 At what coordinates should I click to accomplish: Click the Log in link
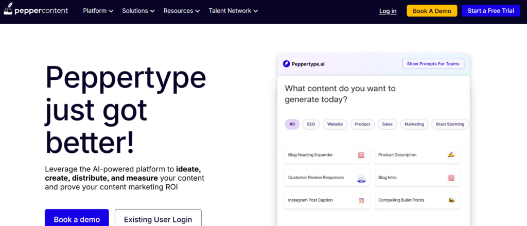tap(388, 11)
